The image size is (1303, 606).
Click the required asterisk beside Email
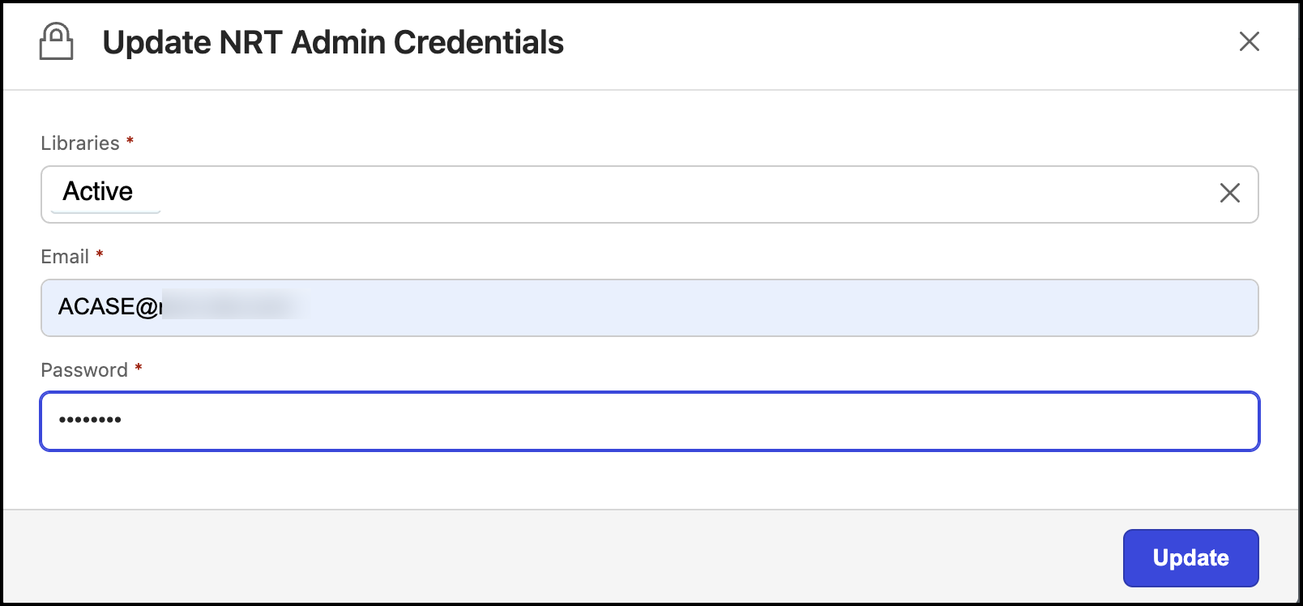[100, 255]
